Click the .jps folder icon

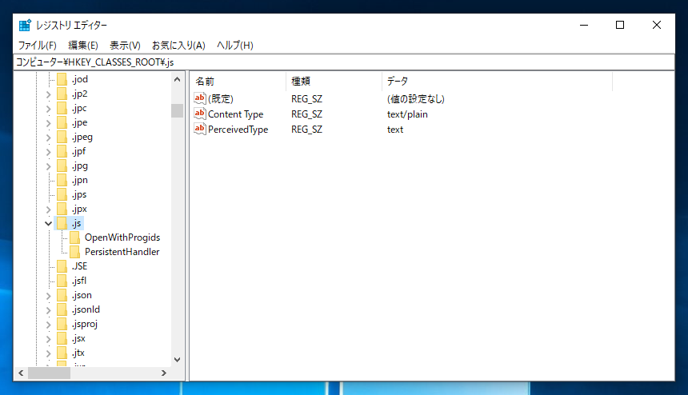pos(62,194)
